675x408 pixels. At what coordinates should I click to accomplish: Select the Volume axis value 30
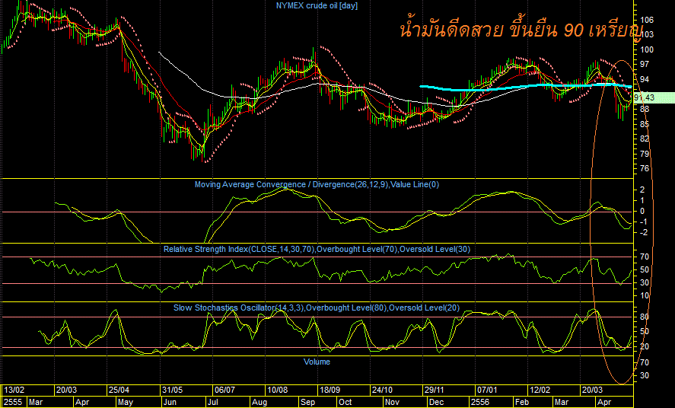(645, 376)
